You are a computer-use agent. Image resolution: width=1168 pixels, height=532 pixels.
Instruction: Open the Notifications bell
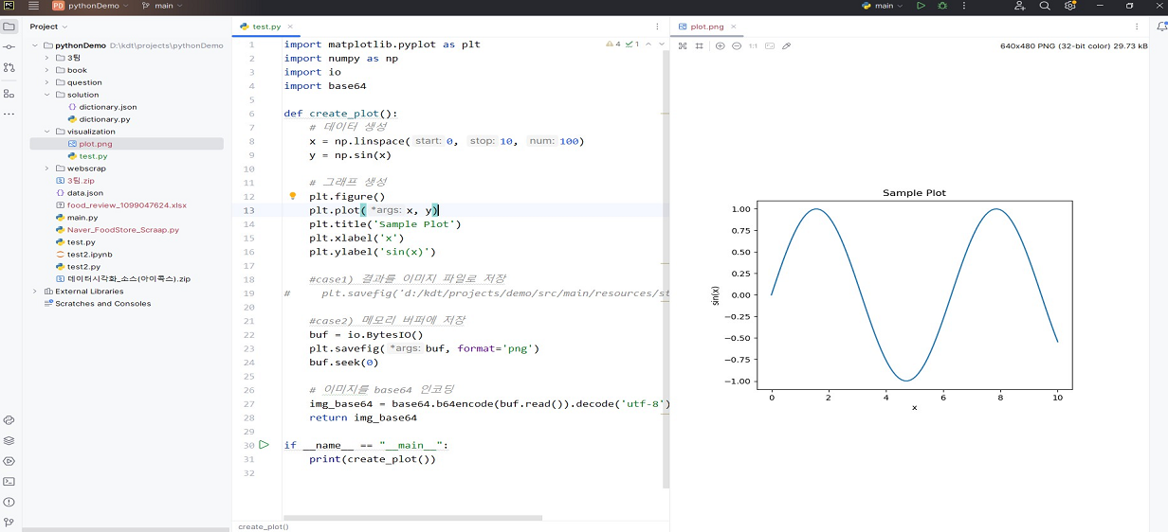click(1161, 27)
